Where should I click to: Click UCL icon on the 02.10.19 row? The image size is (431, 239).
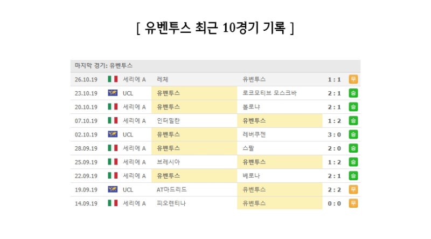pos(113,134)
